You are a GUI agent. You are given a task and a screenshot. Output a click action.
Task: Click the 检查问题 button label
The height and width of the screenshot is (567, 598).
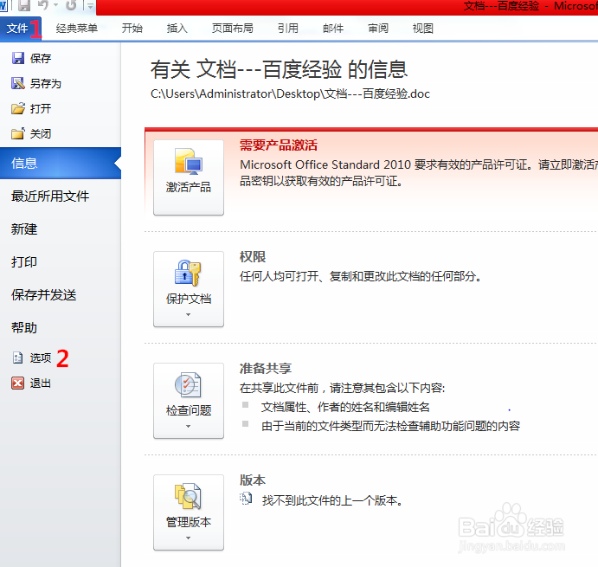(189, 410)
